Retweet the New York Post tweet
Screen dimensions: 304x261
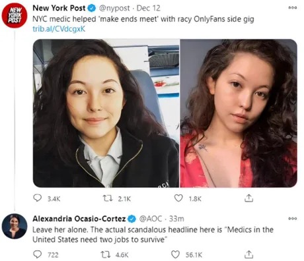(x=108, y=198)
